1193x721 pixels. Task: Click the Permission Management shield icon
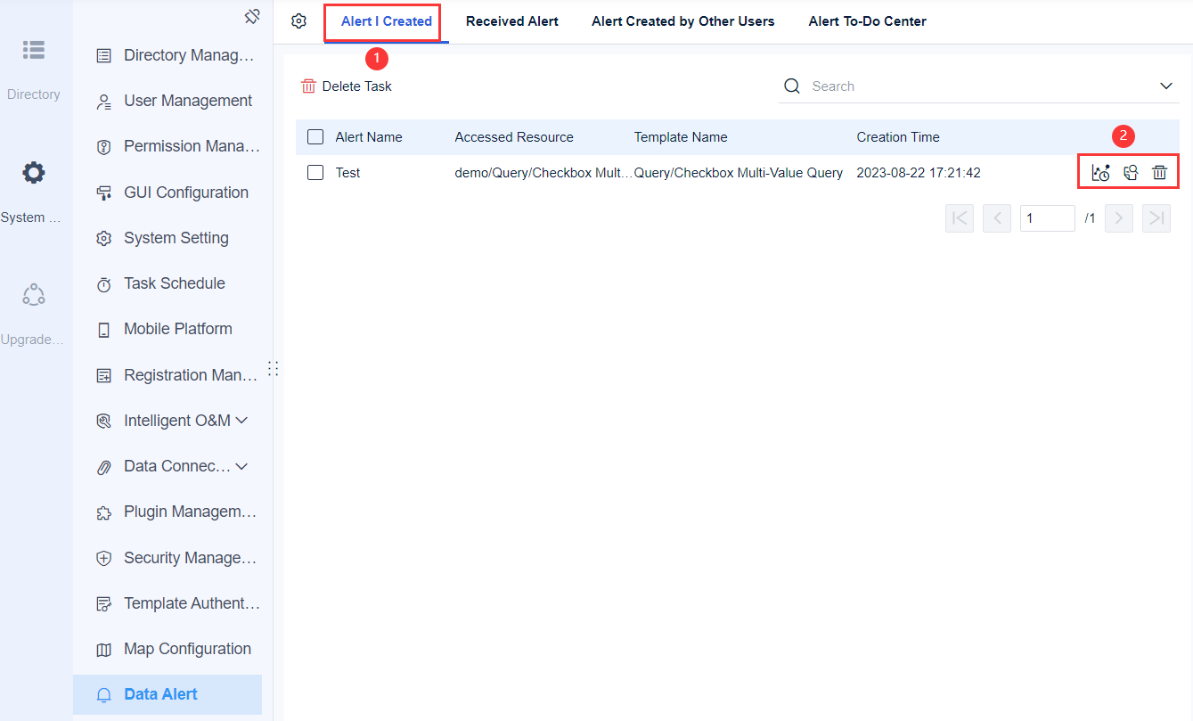coord(104,147)
